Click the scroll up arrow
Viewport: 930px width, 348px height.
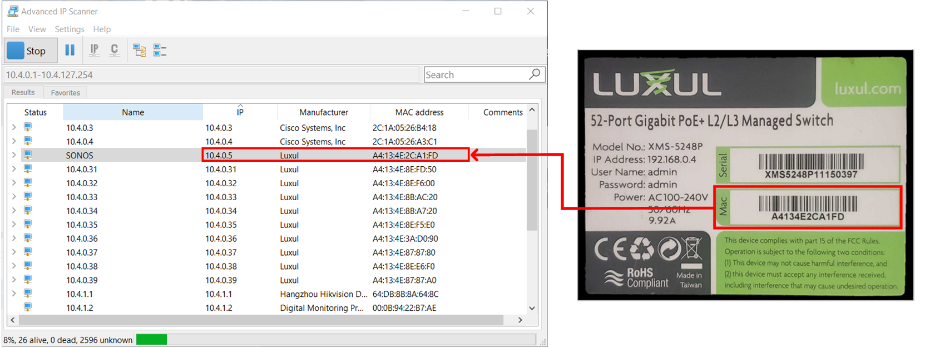pos(532,110)
